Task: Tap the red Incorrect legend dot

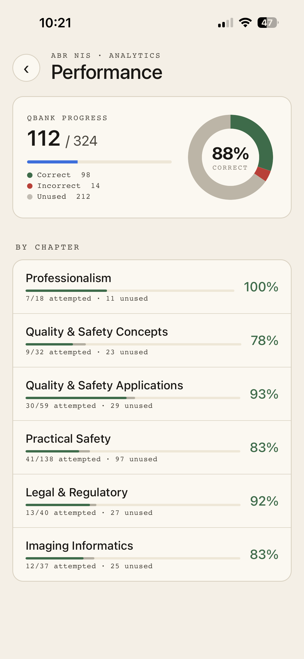Action: (x=30, y=186)
